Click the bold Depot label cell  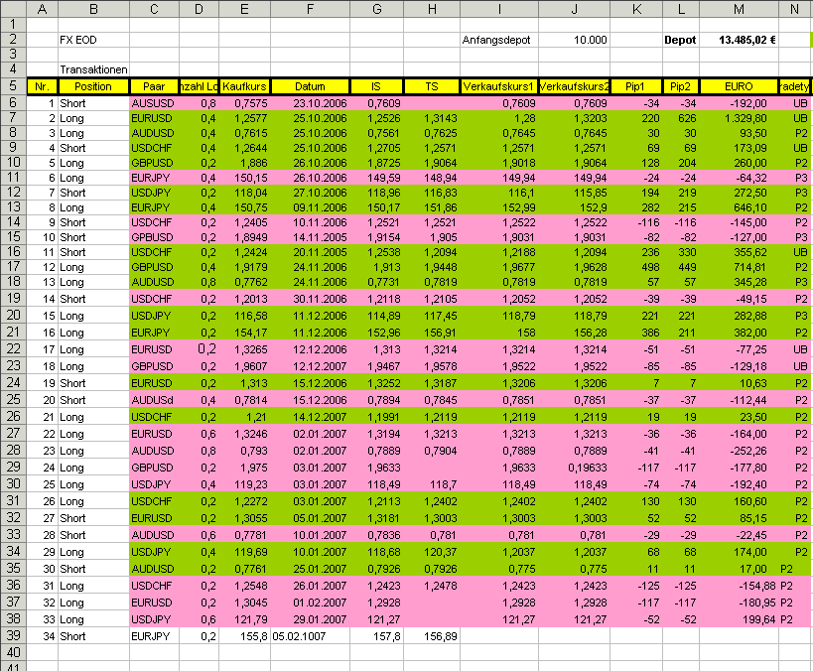tap(680, 40)
